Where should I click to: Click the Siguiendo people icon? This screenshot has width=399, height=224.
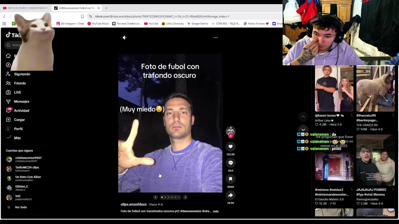pos(8,74)
